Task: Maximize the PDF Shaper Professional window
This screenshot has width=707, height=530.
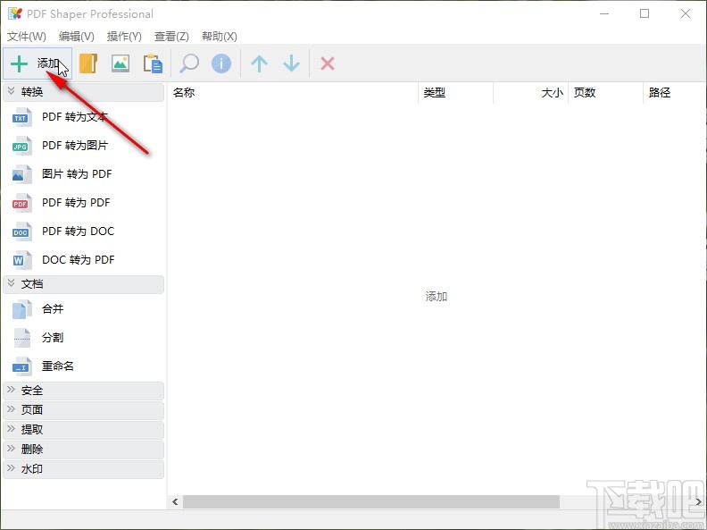Action: 645,13
